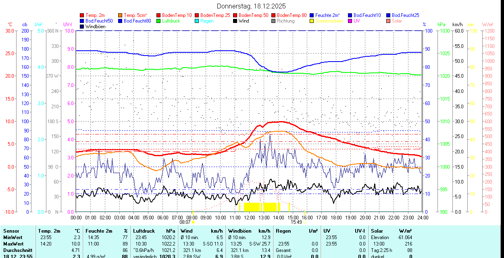This screenshot has height=258, width=504.
Task: Select the green Luftdruck legend square
Action: [158, 21]
